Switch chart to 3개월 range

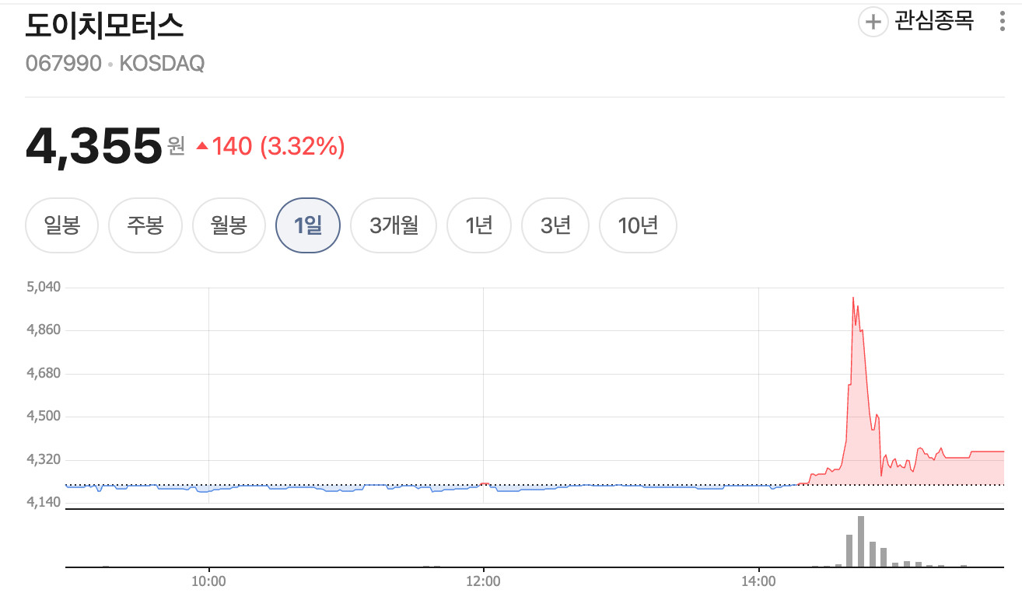click(394, 226)
